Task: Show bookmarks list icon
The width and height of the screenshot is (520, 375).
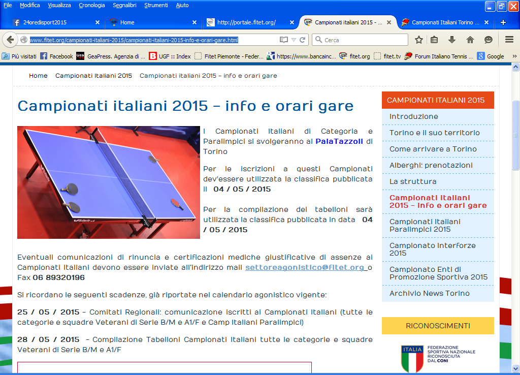Action: (x=434, y=40)
